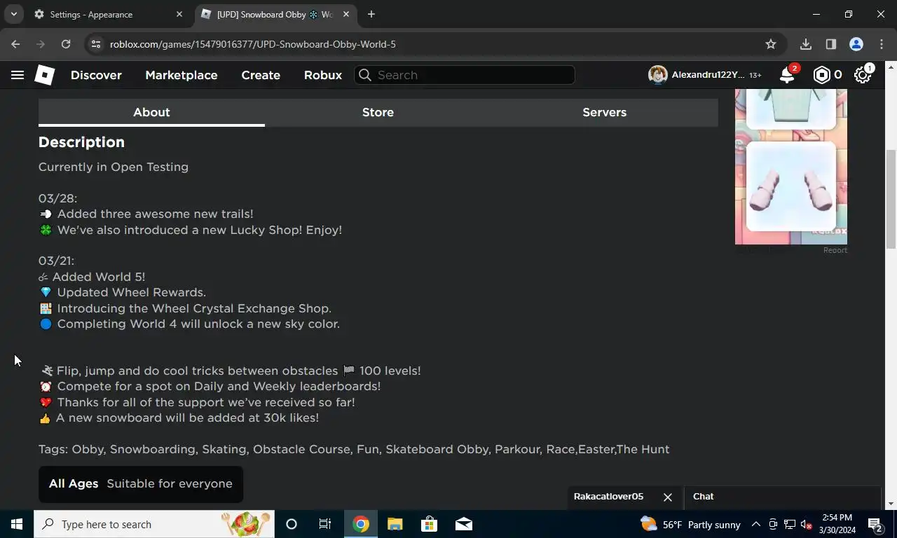Viewport: 897px width, 538px height.
Task: Open Chrome three-dot menu
Action: 882,44
